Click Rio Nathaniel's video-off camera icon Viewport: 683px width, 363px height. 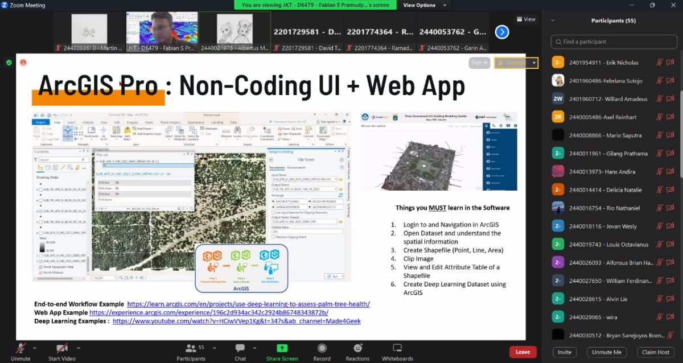click(670, 208)
